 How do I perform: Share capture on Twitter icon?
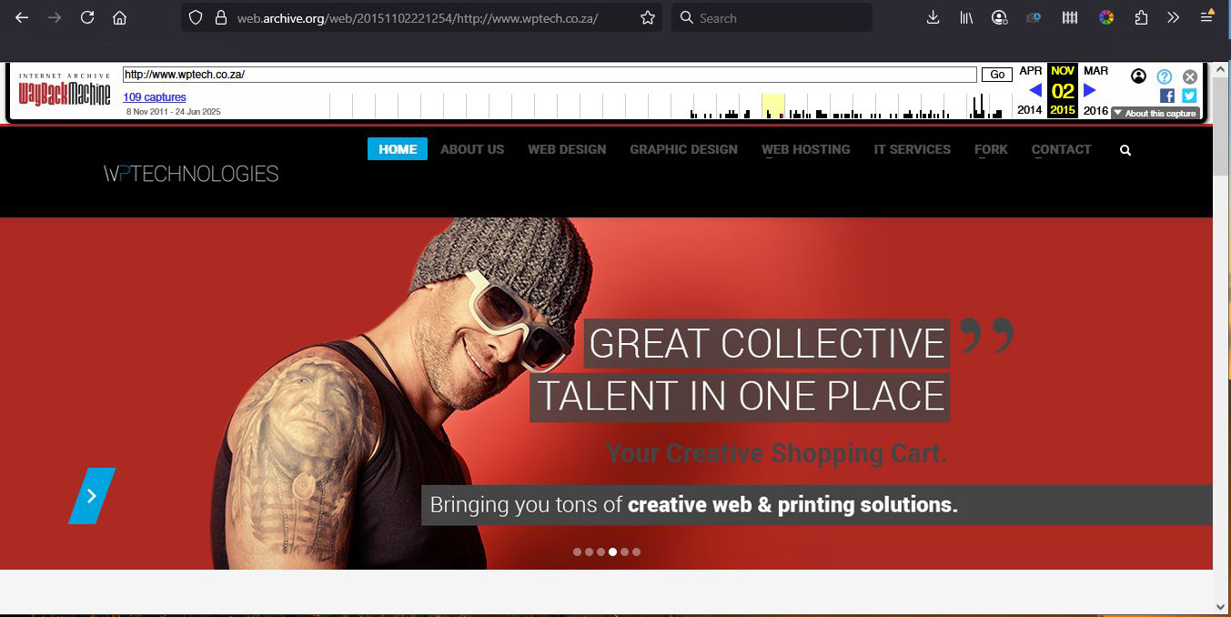[x=1189, y=96]
